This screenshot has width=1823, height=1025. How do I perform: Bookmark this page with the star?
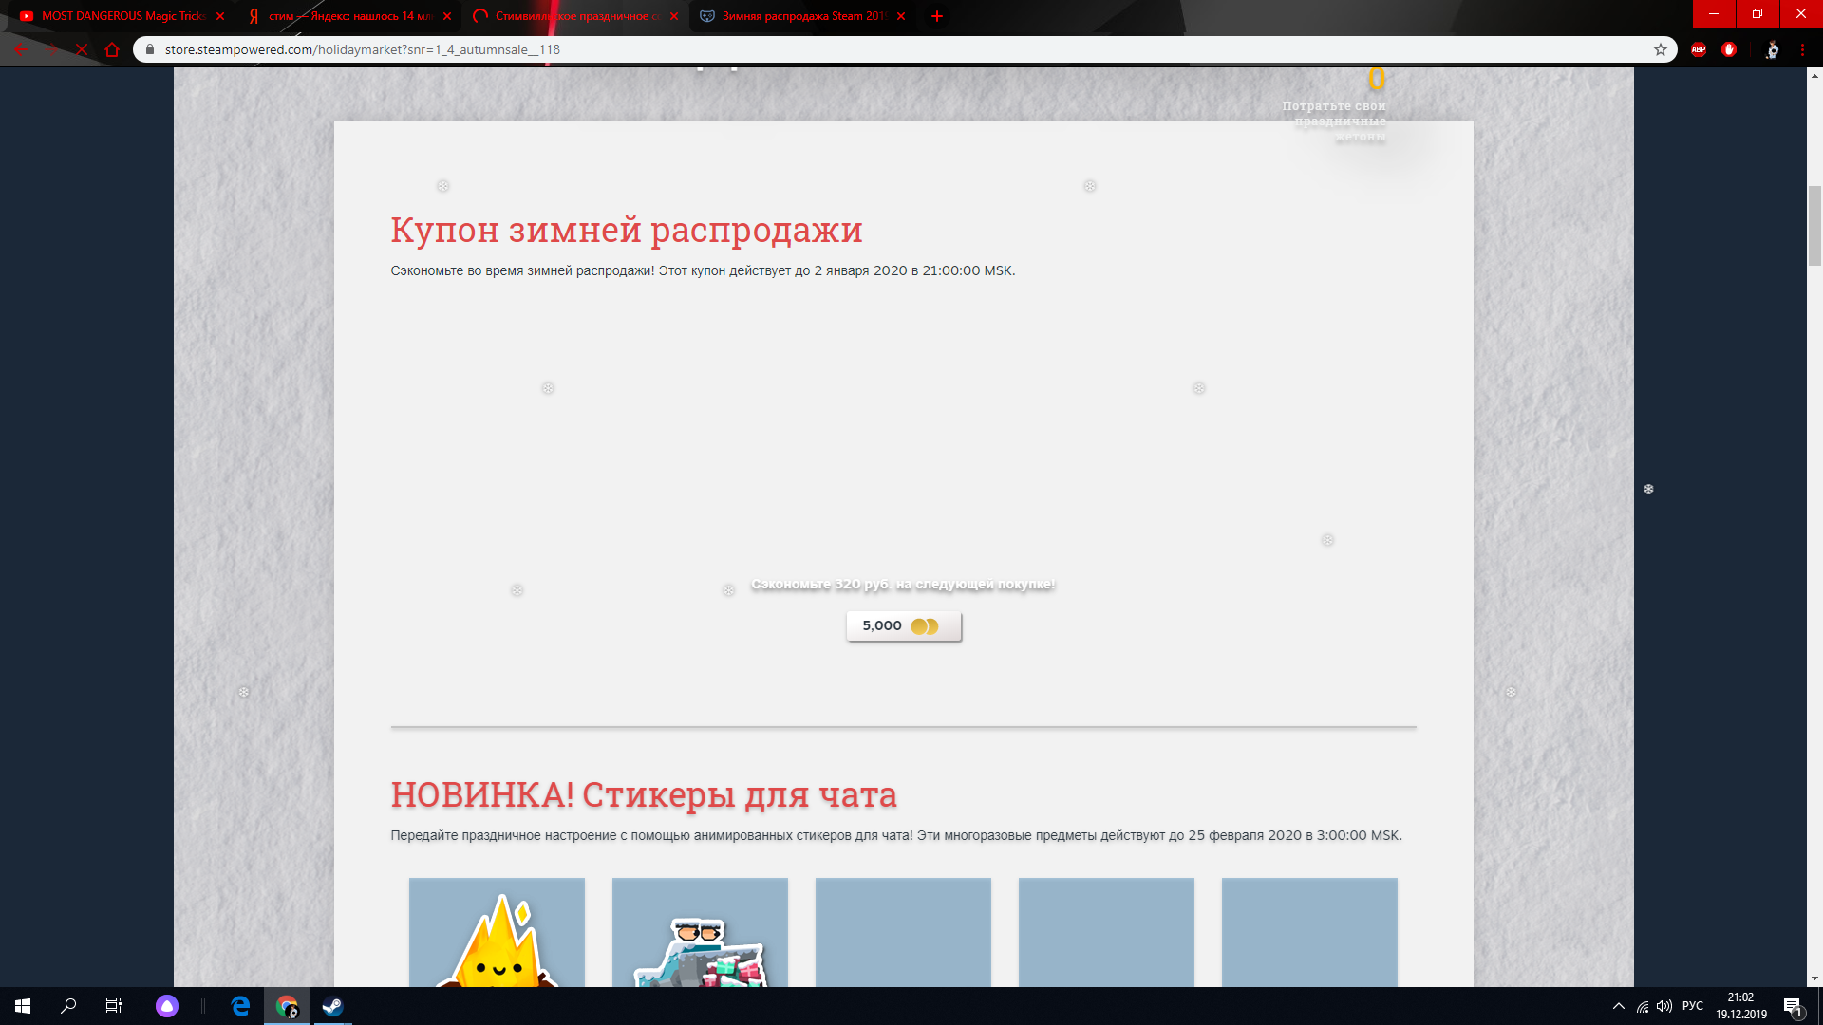(x=1661, y=49)
